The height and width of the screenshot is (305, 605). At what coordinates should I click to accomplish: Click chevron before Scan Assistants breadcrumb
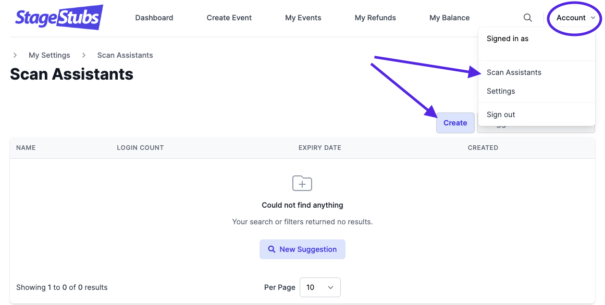pos(83,55)
